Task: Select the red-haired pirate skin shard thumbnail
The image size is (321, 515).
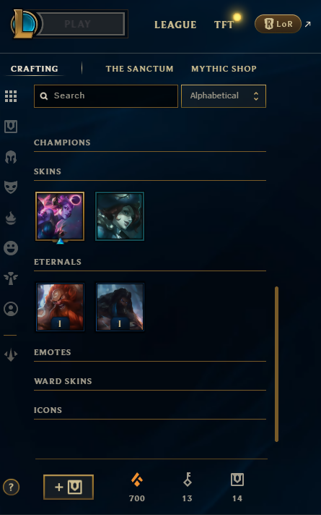Action: 120,216
